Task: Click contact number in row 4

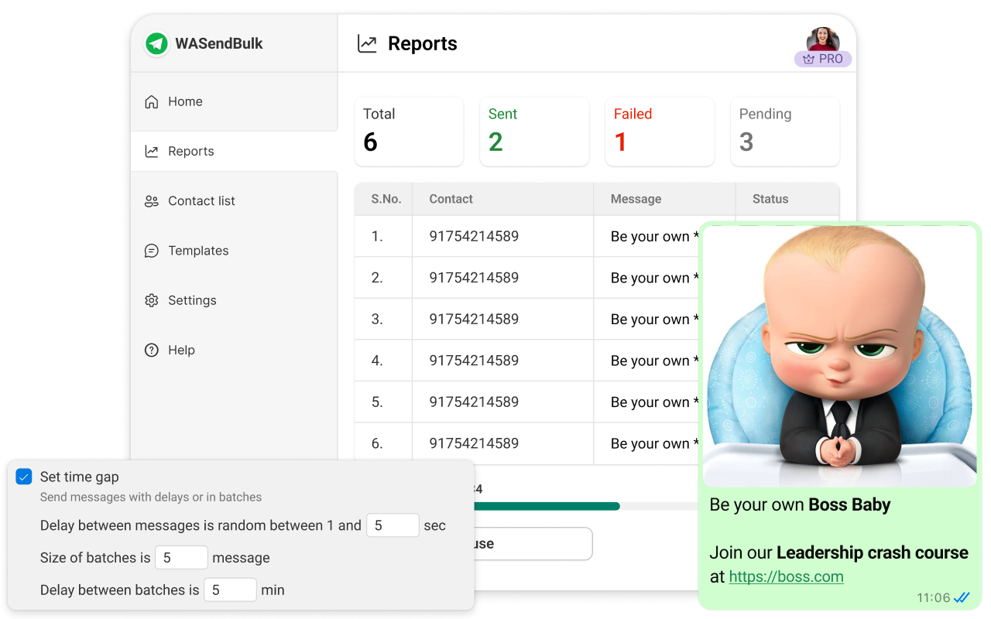Action: pos(474,361)
